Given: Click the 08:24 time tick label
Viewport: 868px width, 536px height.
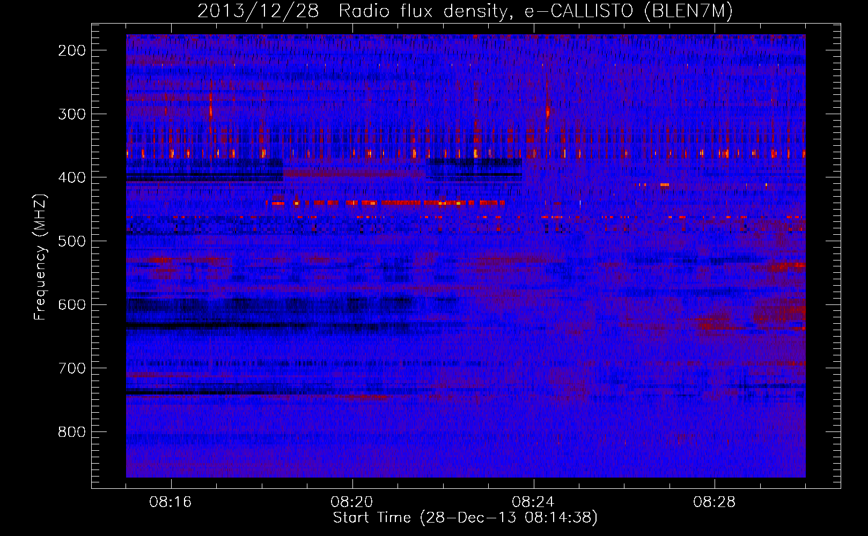Looking at the screenshot, I should point(533,502).
